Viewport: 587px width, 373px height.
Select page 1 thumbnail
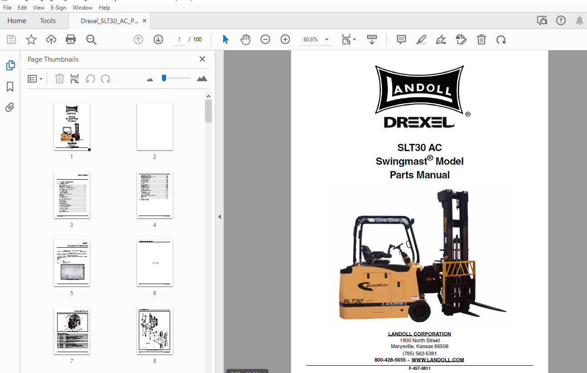[x=72, y=127]
